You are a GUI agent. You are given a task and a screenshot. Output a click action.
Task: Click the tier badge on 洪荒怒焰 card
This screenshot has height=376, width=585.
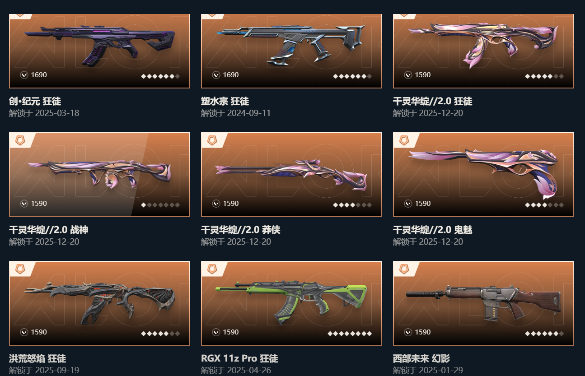point(20,269)
